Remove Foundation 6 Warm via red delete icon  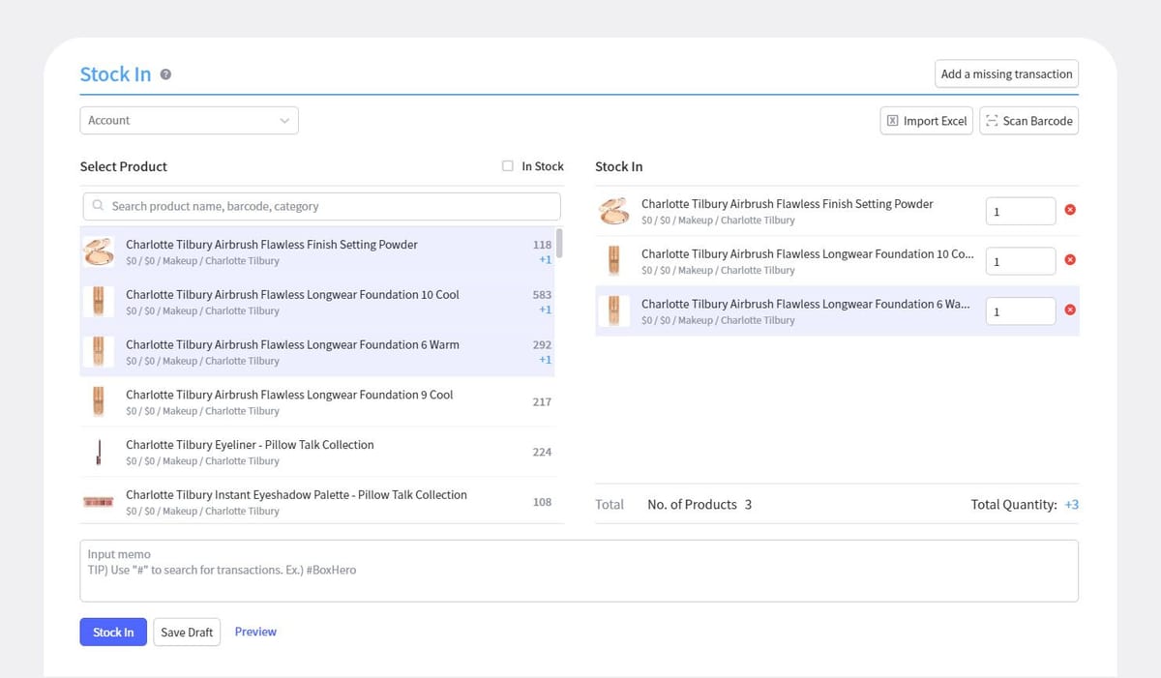click(x=1070, y=310)
